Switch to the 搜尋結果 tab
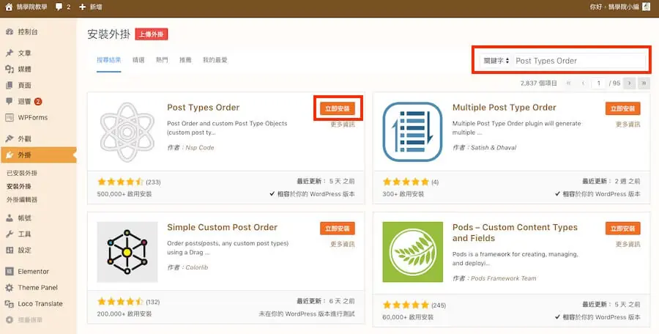The width and height of the screenshot is (659, 334). pos(109,60)
